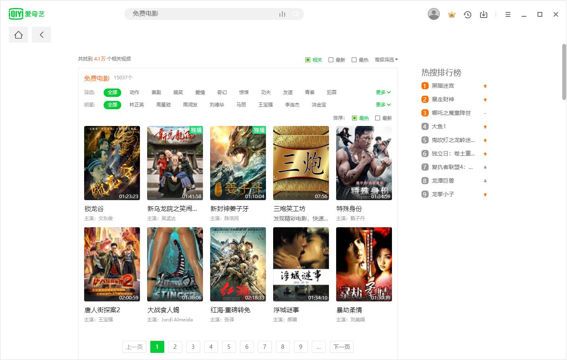This screenshot has width=567, height=360.
Task: Expand 更多 in the genre filter row
Action: [382, 92]
